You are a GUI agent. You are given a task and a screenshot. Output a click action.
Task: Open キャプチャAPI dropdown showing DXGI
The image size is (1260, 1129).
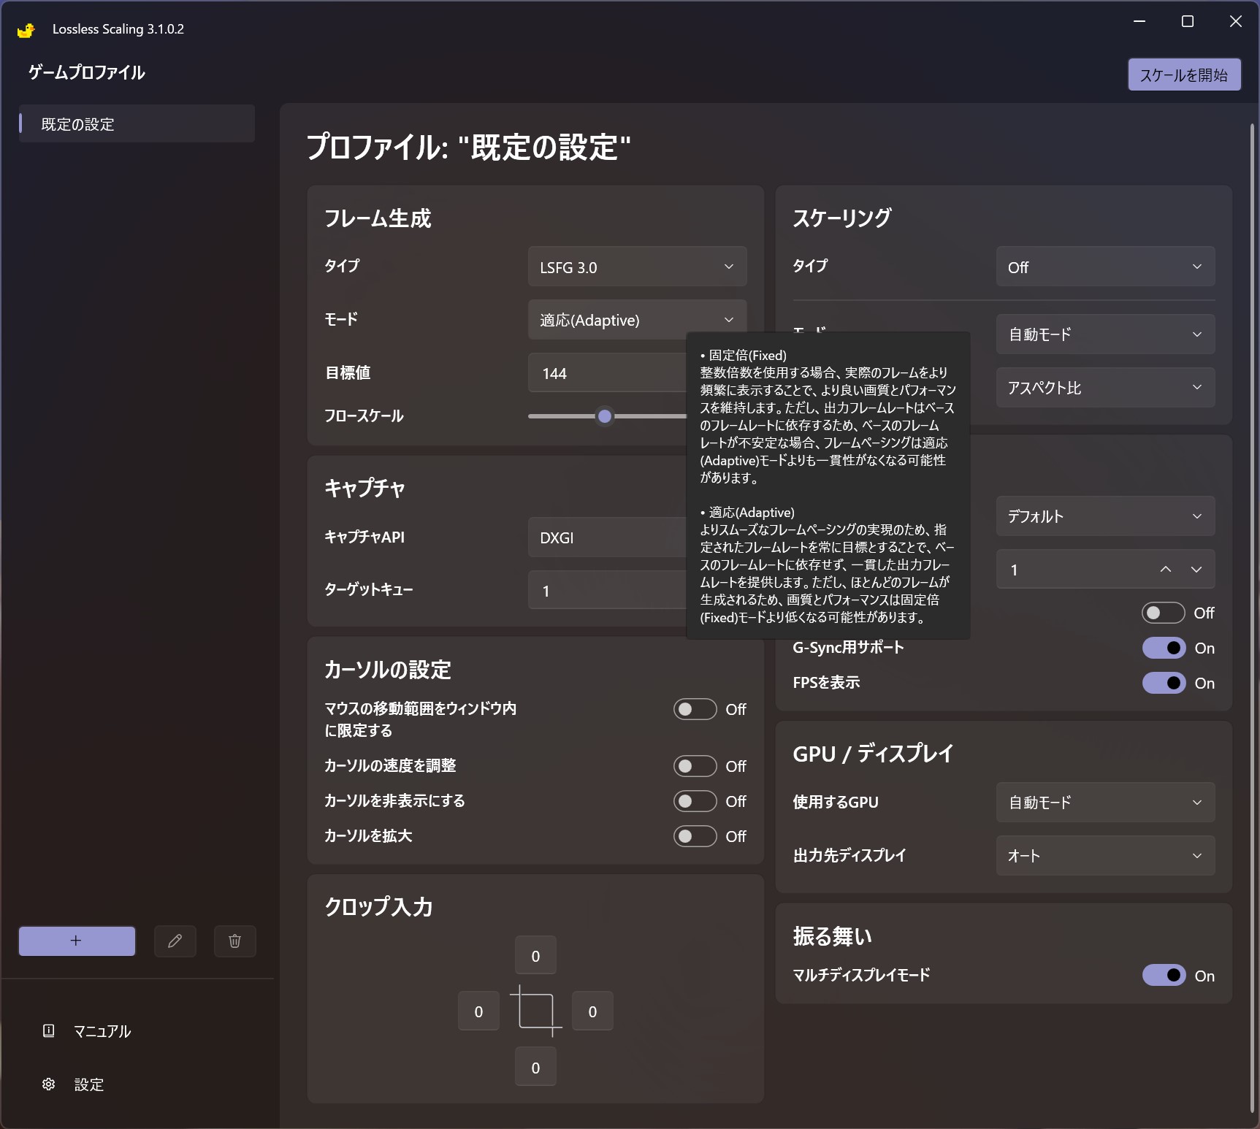click(607, 537)
